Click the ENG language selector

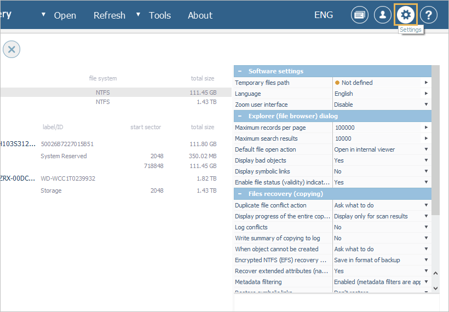[324, 15]
